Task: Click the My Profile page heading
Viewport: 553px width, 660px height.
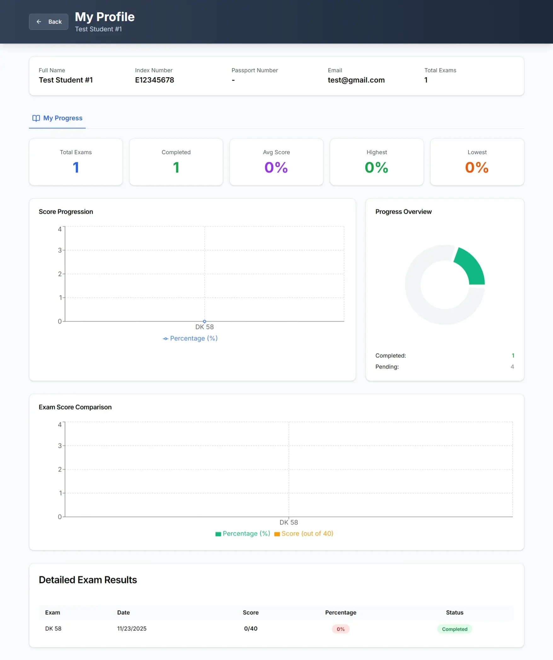Action: (x=105, y=17)
